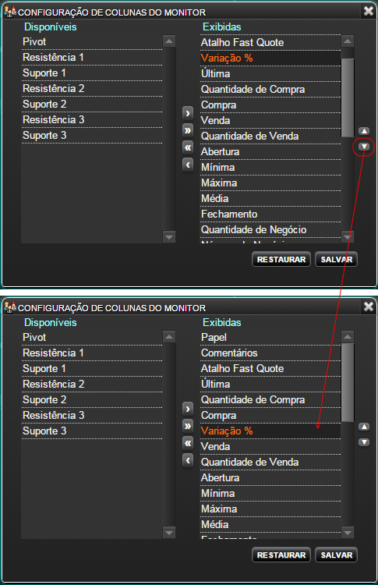Move selected column down in lower dialog

364,442
